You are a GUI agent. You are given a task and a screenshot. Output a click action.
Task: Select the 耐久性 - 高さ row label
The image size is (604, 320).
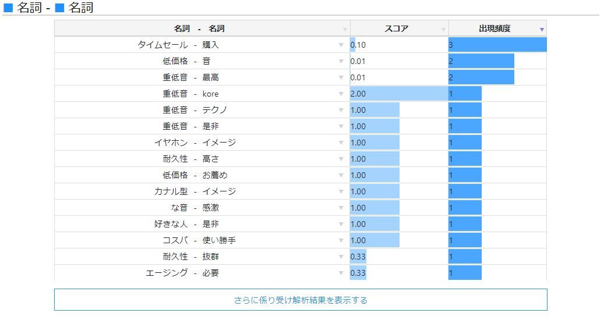(x=190, y=159)
